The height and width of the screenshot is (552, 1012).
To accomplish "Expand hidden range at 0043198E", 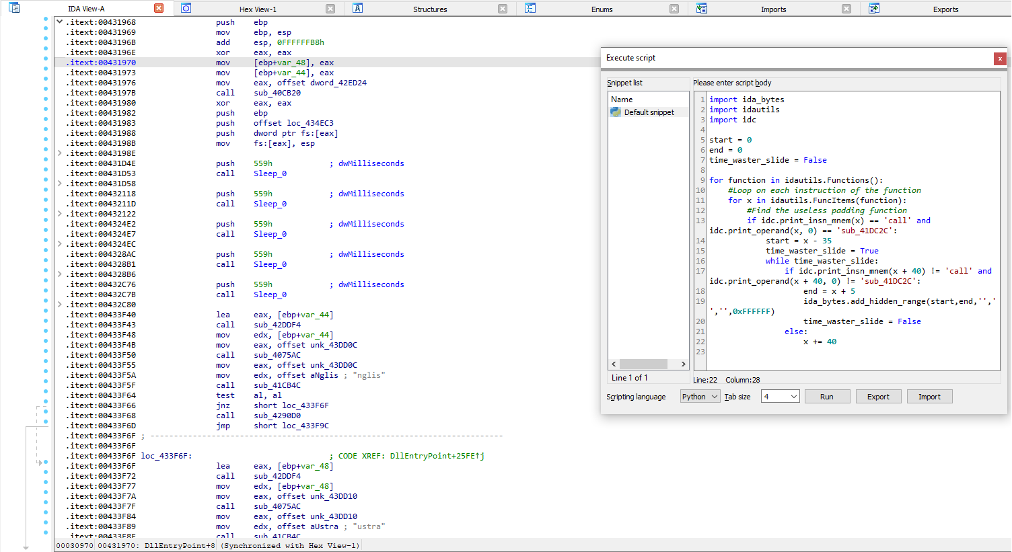I will click(x=60, y=153).
